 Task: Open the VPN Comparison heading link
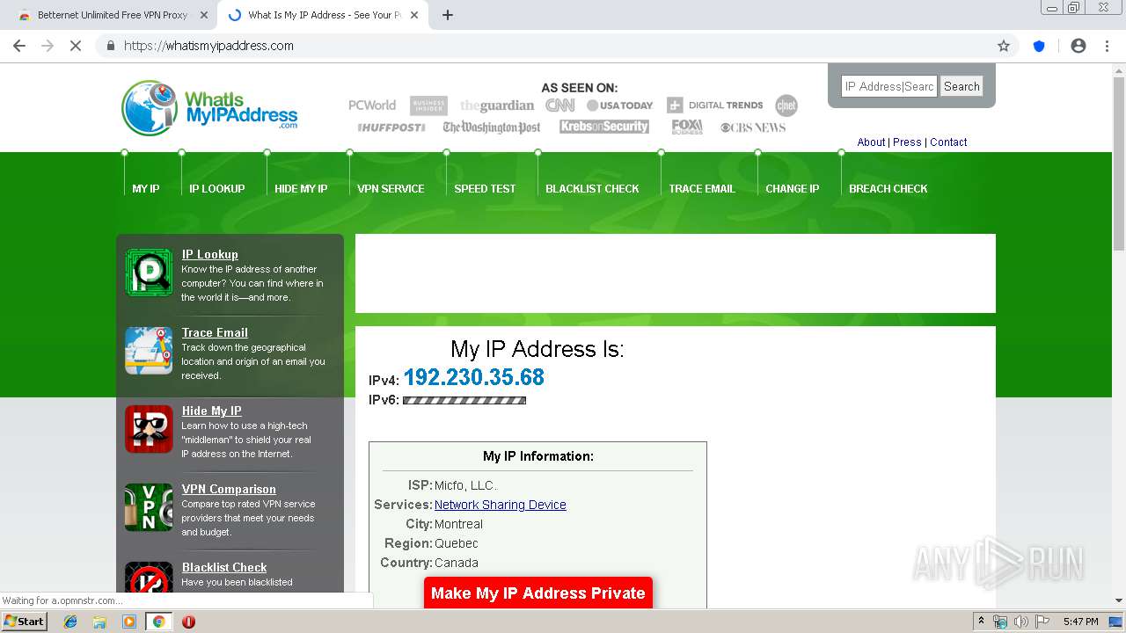point(229,489)
